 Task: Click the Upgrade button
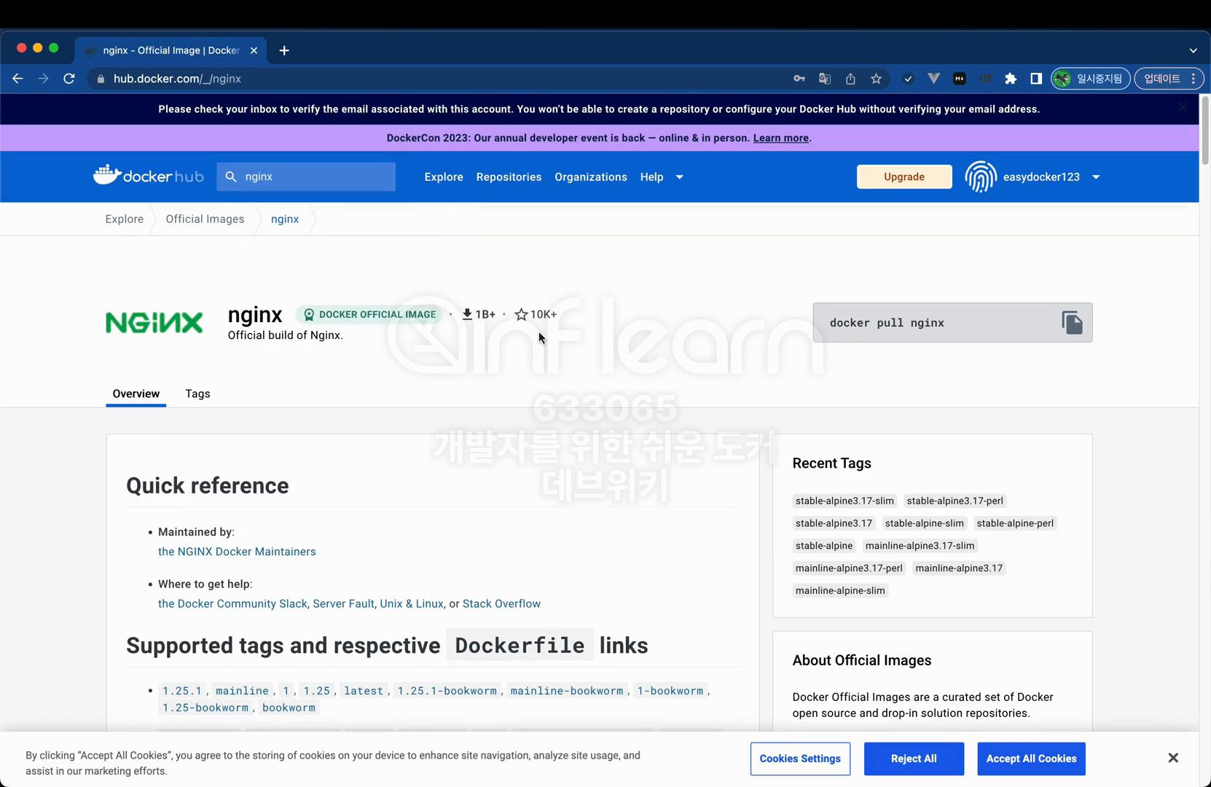(x=904, y=177)
